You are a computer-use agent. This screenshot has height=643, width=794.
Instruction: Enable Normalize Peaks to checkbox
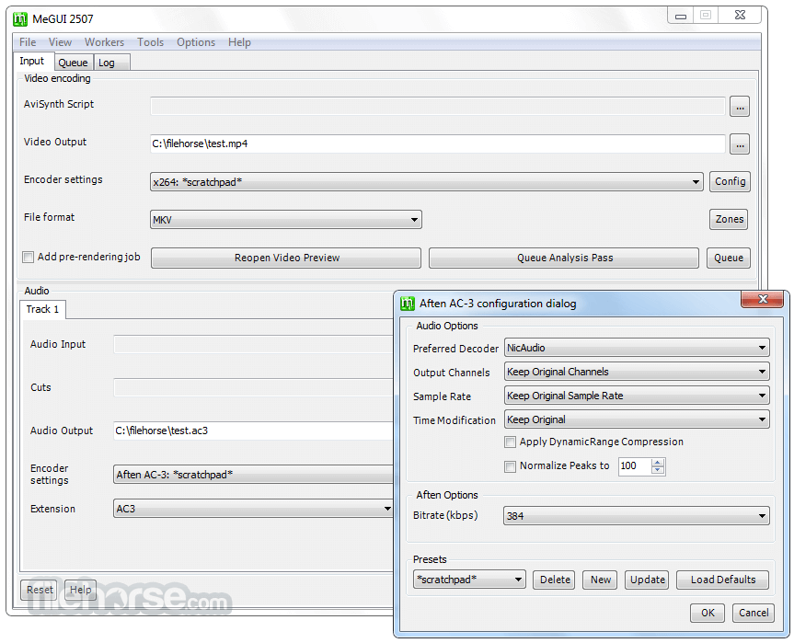pos(510,466)
